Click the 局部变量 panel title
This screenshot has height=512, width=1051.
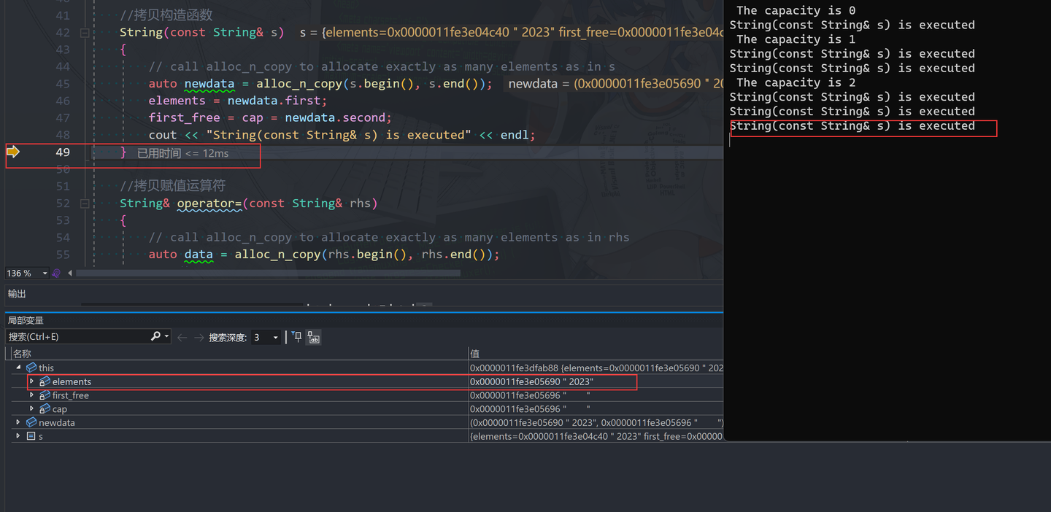click(27, 319)
